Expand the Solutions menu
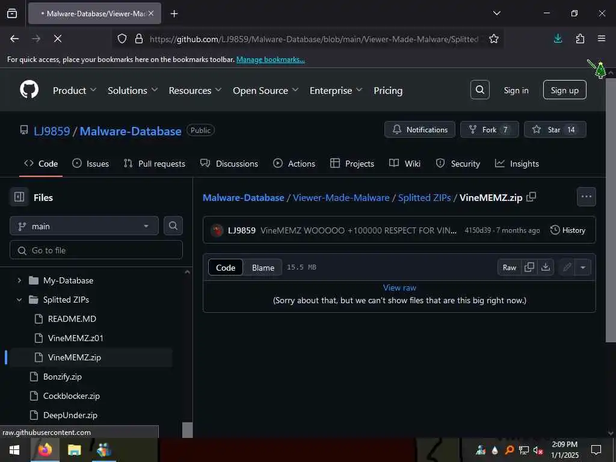The width and height of the screenshot is (616, 462). tap(133, 90)
